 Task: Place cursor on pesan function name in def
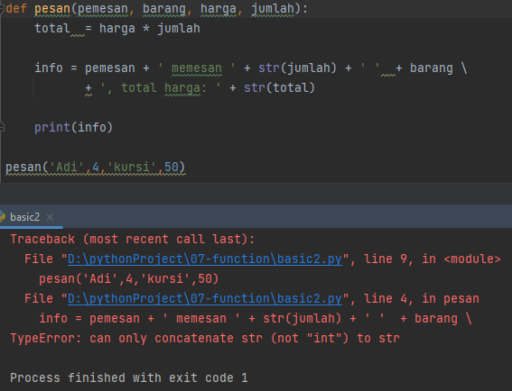click(x=52, y=9)
